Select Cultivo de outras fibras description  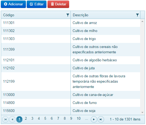pos(105,82)
